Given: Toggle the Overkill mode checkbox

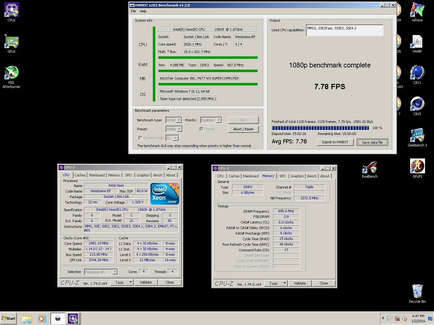Looking at the screenshot, I should pos(140,138).
